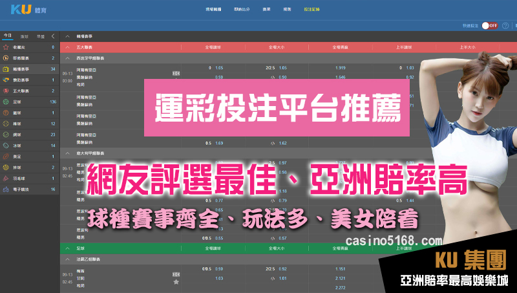Screen dimensions: 517x293
Task: Click the 全場讓球 column header in red bar
Action: tap(213, 47)
